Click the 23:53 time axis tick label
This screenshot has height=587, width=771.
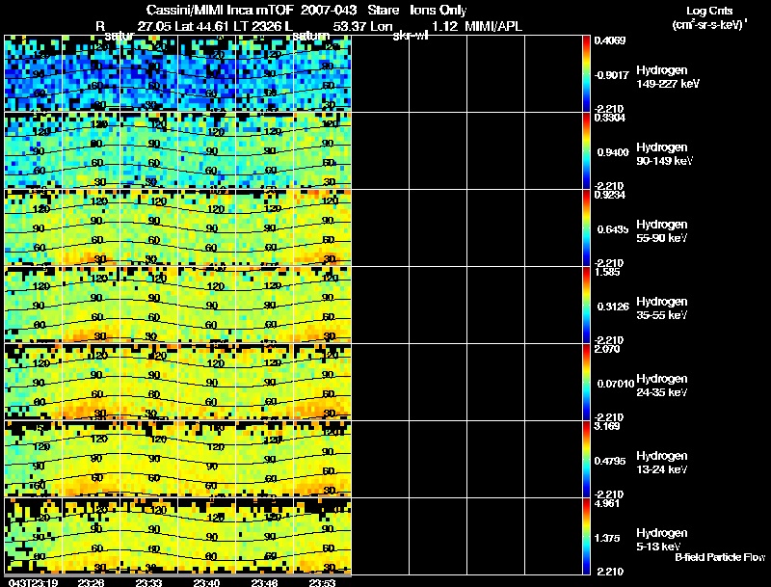click(x=323, y=581)
